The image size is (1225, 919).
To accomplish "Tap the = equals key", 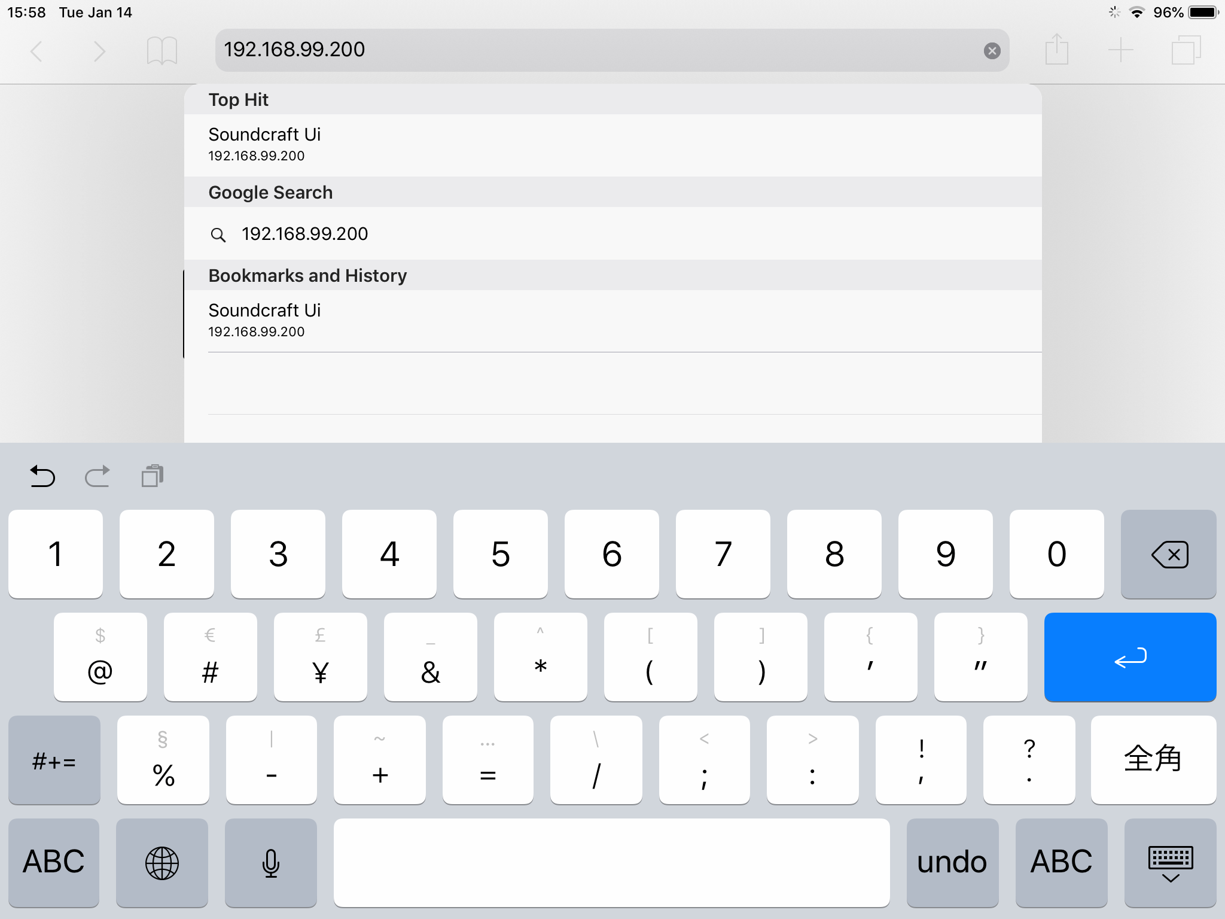I will [488, 760].
